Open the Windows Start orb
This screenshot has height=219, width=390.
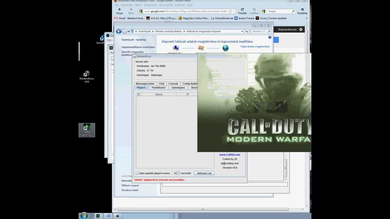pyautogui.click(x=84, y=216)
